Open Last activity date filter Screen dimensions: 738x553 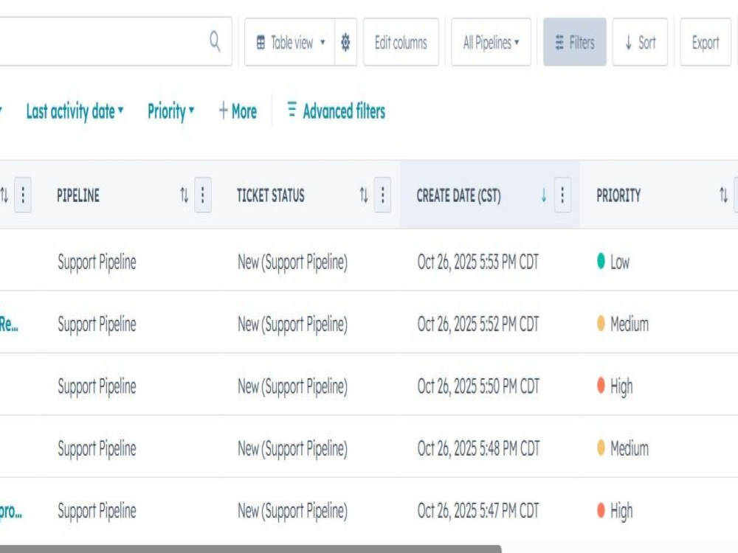75,111
